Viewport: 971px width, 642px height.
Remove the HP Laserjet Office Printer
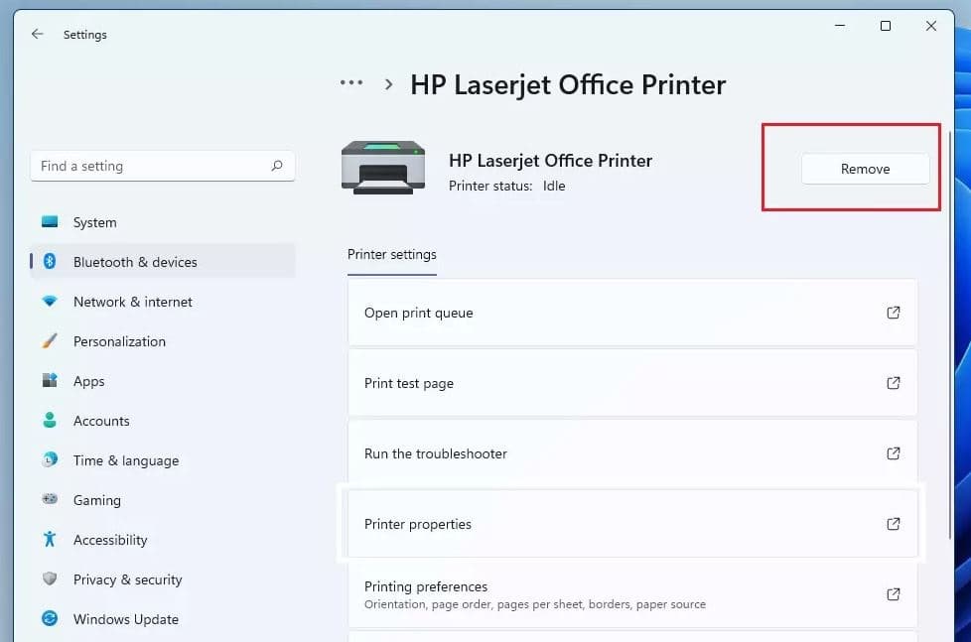(865, 169)
